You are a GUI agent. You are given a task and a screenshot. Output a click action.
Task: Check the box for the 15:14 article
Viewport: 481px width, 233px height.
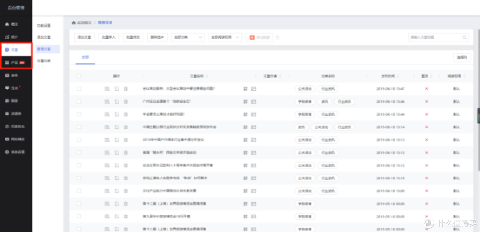pyautogui.click(x=79, y=127)
